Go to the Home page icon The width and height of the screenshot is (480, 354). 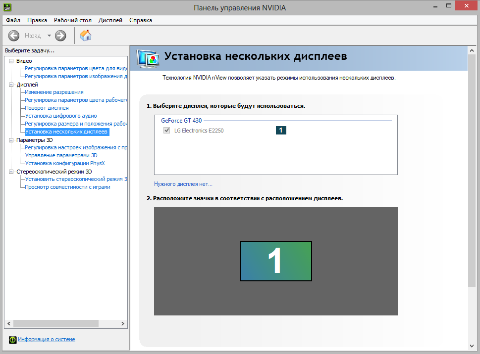coord(86,36)
